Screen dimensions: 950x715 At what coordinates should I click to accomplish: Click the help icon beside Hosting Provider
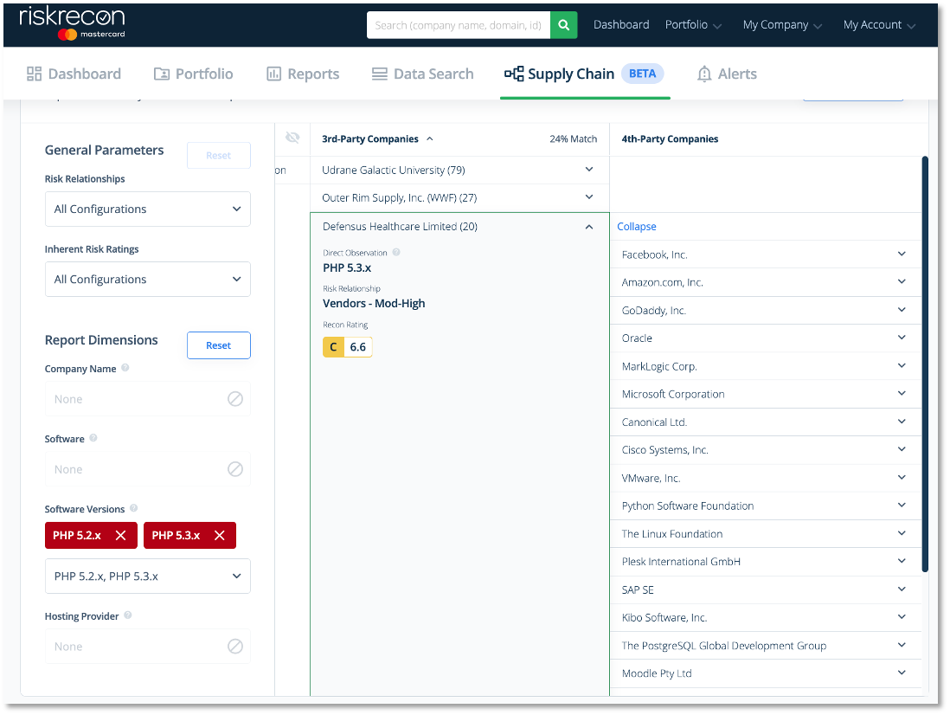pyautogui.click(x=127, y=615)
